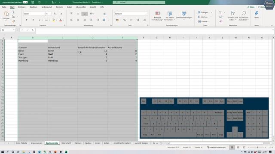Expand the font color dropdown arrow
Screen dimensions: 275x154
[63, 20]
